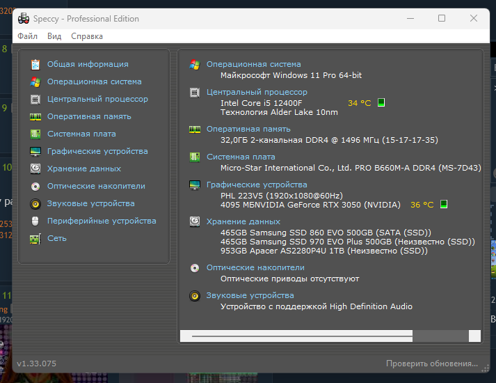Click the network card icon beside Сеть
The height and width of the screenshot is (383, 496).
(35, 239)
